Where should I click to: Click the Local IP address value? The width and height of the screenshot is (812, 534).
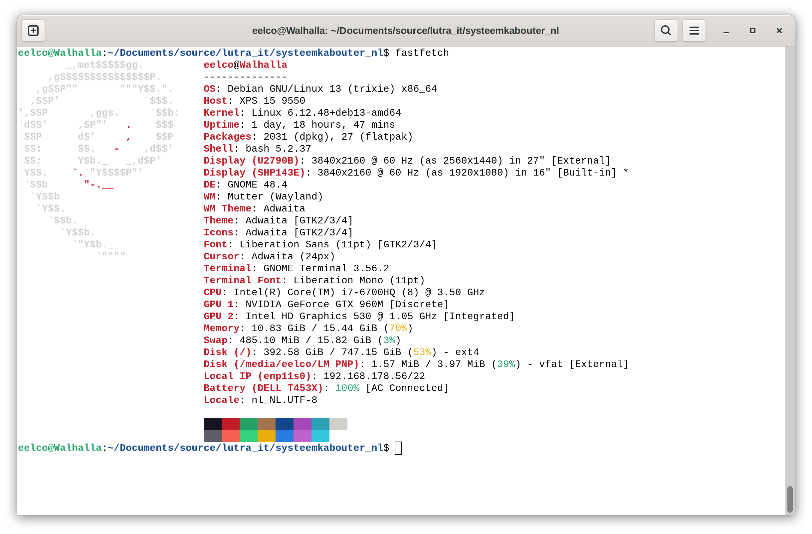coord(374,376)
